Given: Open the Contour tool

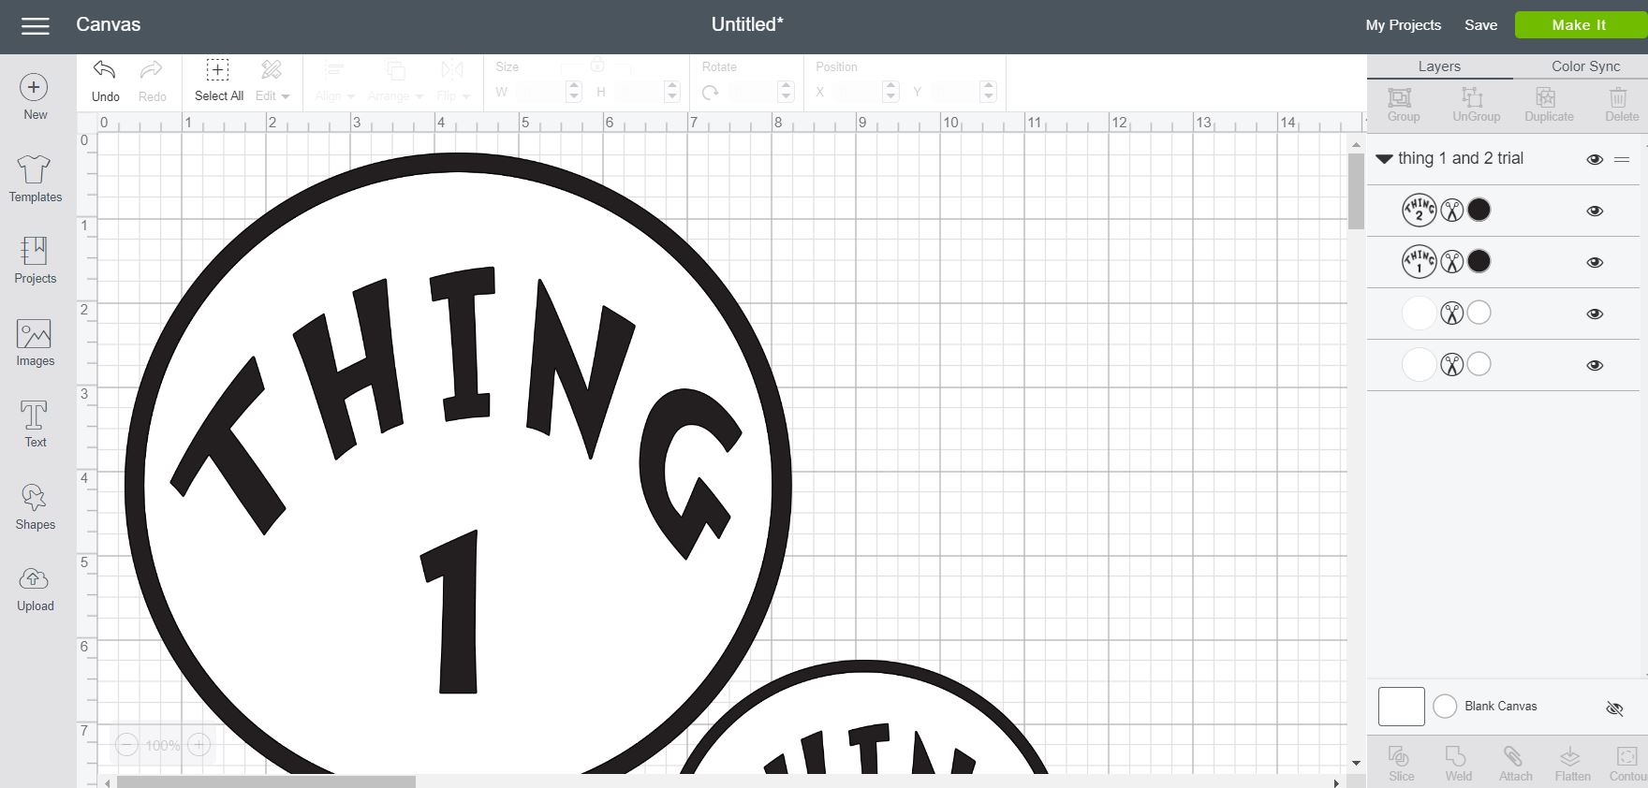Looking at the screenshot, I should 1627,763.
